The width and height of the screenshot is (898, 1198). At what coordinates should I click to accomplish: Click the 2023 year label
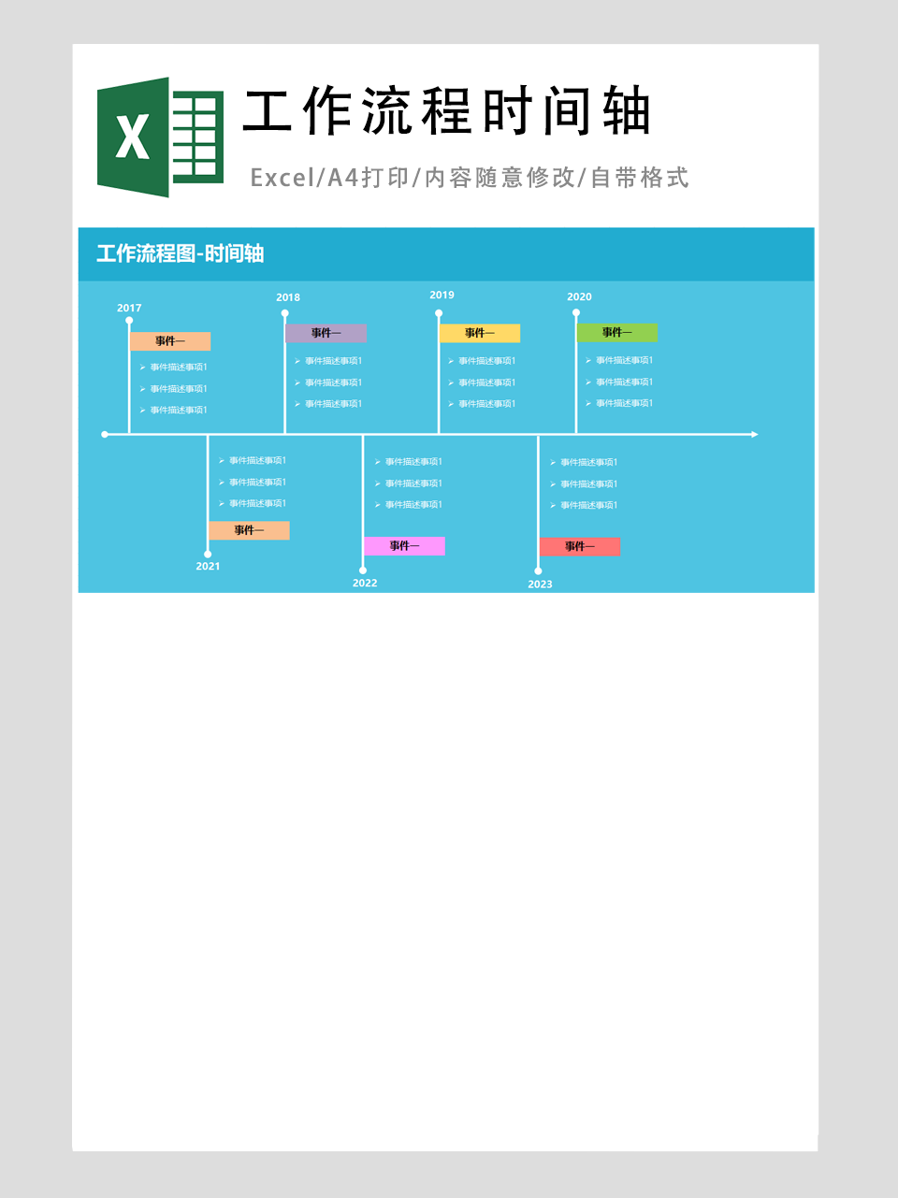click(540, 584)
